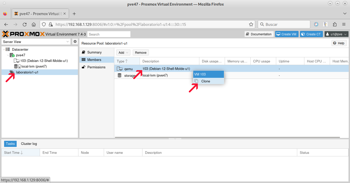Sort members by the Type column header
The height and width of the screenshot is (183, 350).
pos(127,61)
